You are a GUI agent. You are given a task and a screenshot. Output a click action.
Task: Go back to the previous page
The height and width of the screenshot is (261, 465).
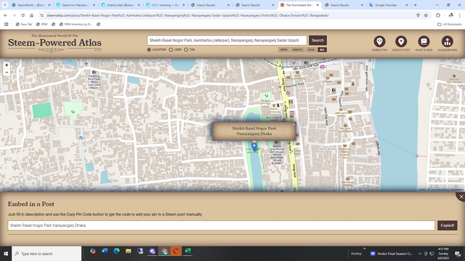tap(5, 15)
